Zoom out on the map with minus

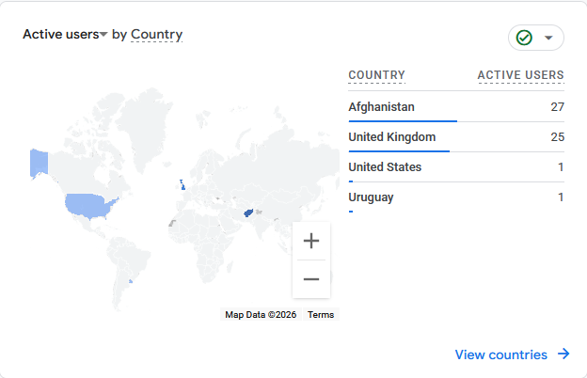[311, 279]
